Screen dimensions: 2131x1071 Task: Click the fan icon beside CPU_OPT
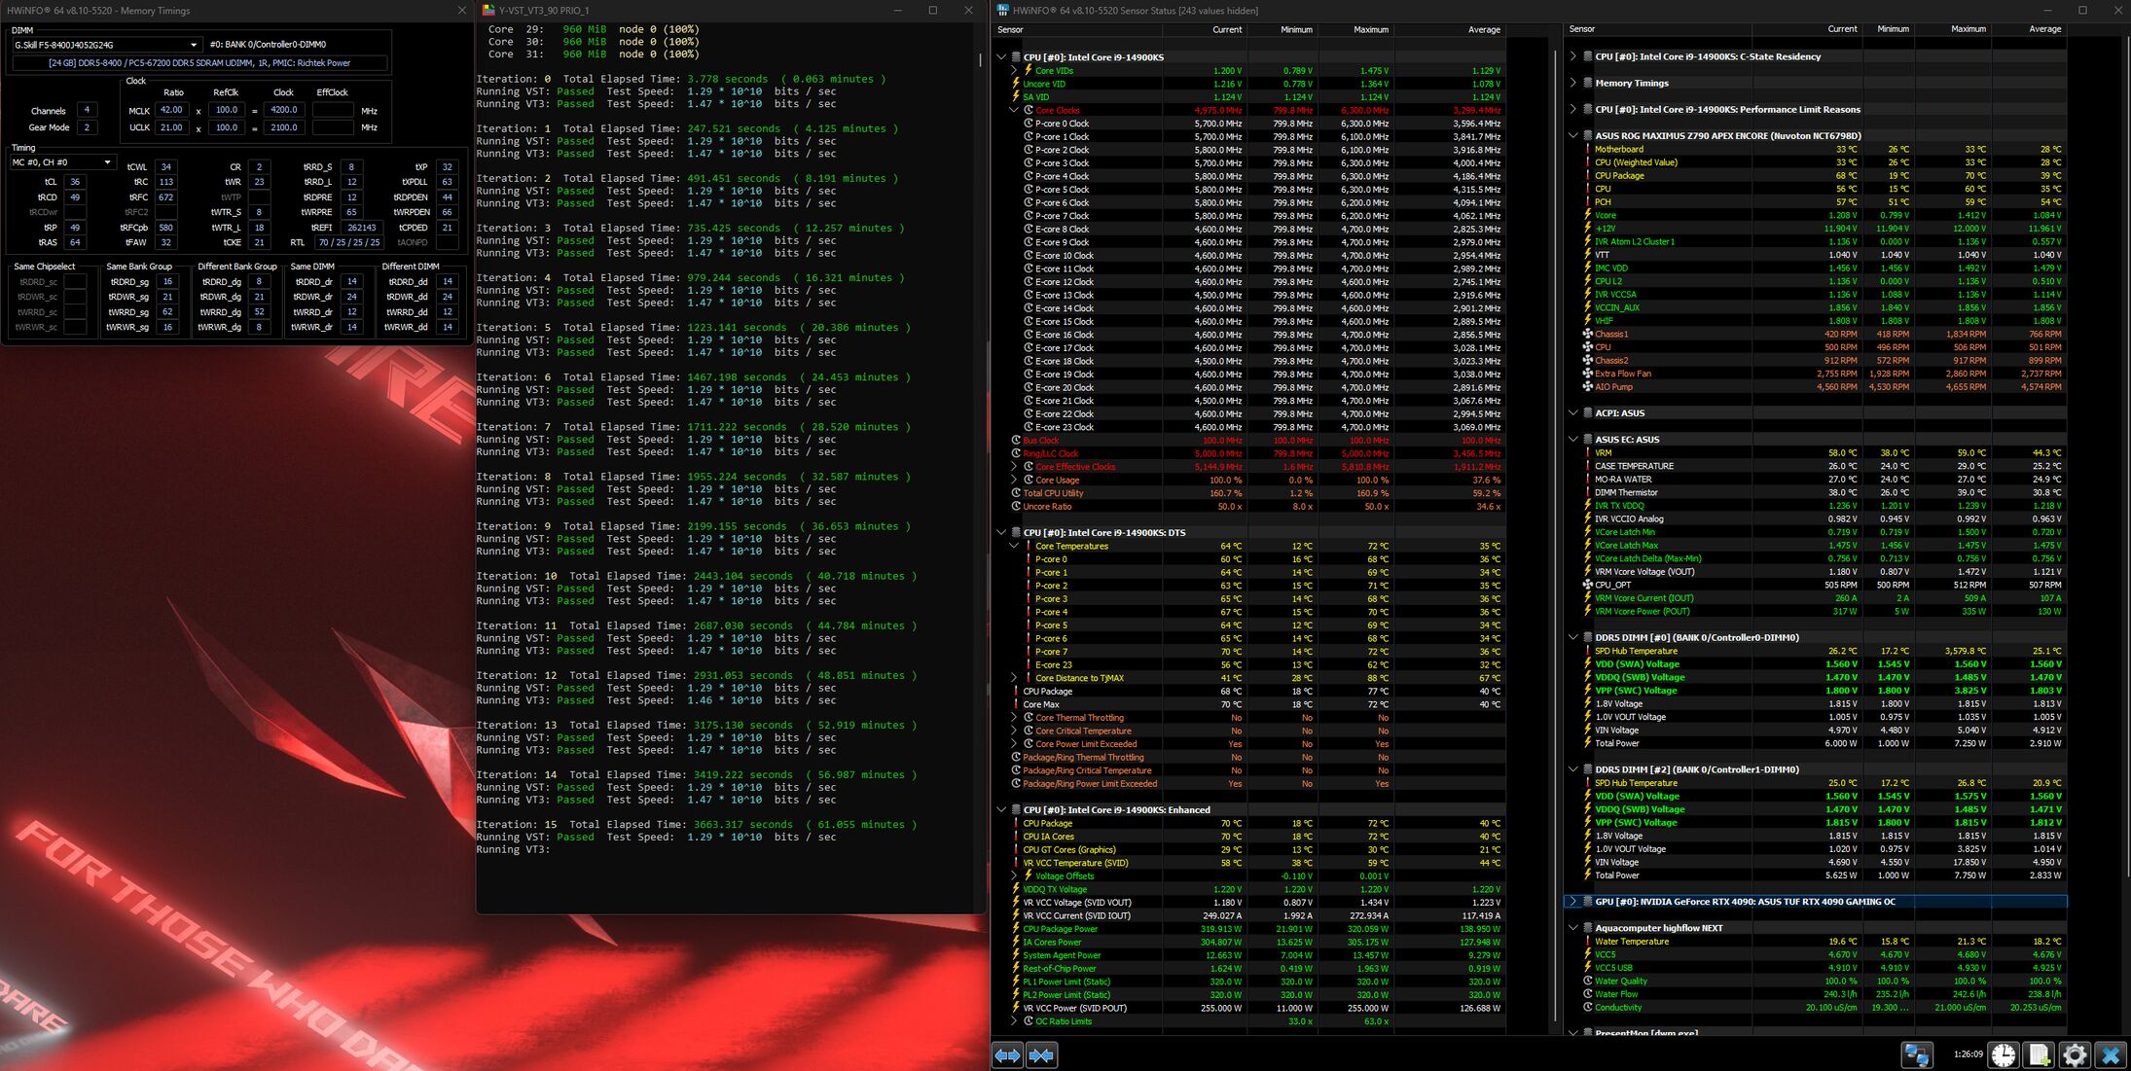pos(1588,585)
